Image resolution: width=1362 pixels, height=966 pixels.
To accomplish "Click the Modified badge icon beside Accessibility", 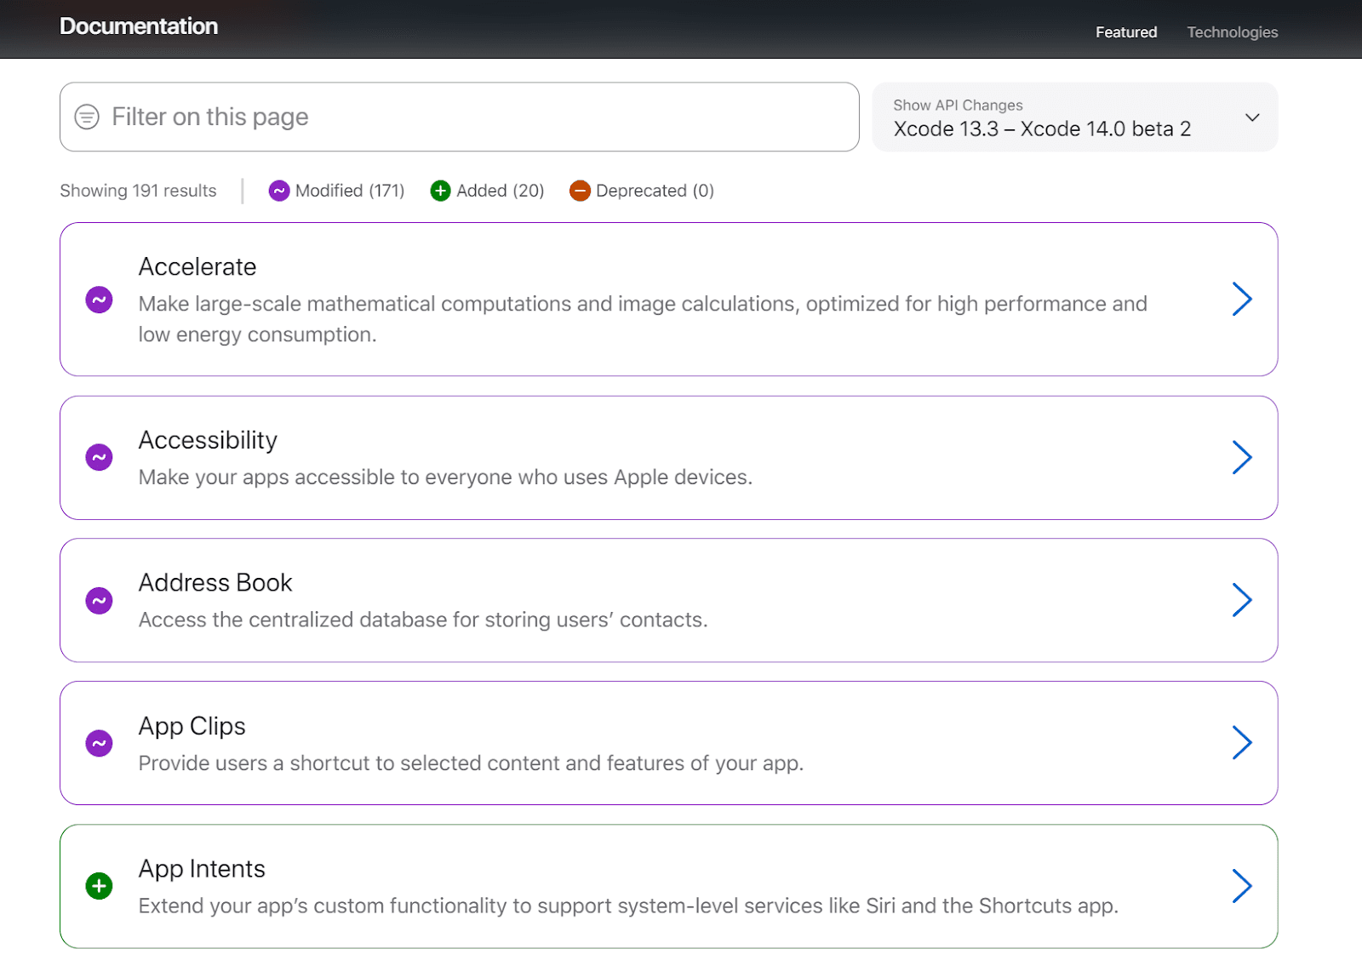I will [x=99, y=457].
